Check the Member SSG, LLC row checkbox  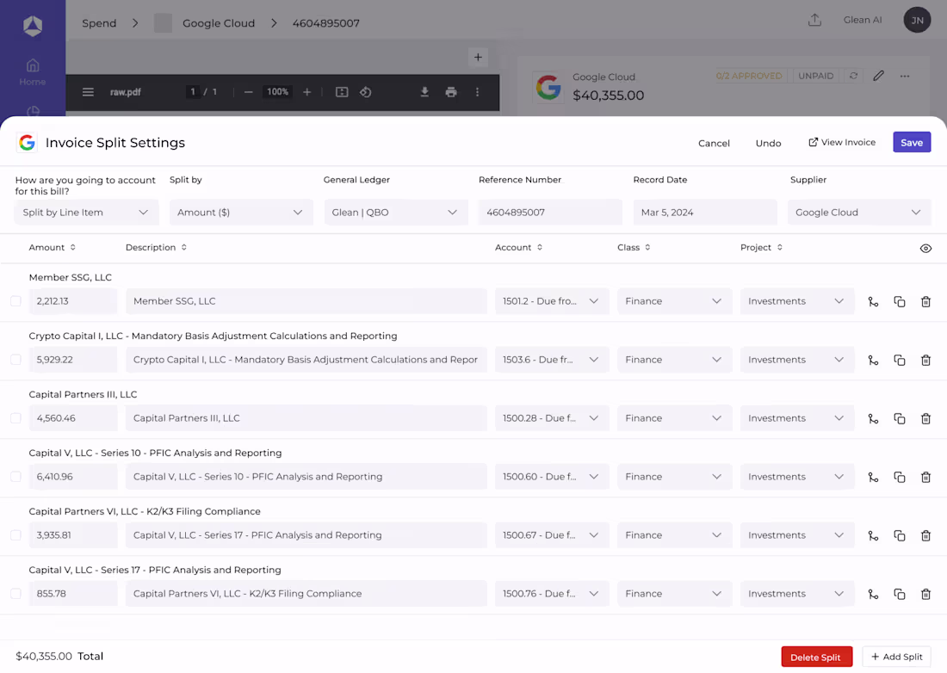coord(15,301)
